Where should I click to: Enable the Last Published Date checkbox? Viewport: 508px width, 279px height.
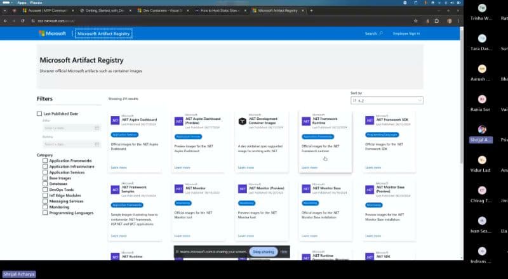click(39, 114)
